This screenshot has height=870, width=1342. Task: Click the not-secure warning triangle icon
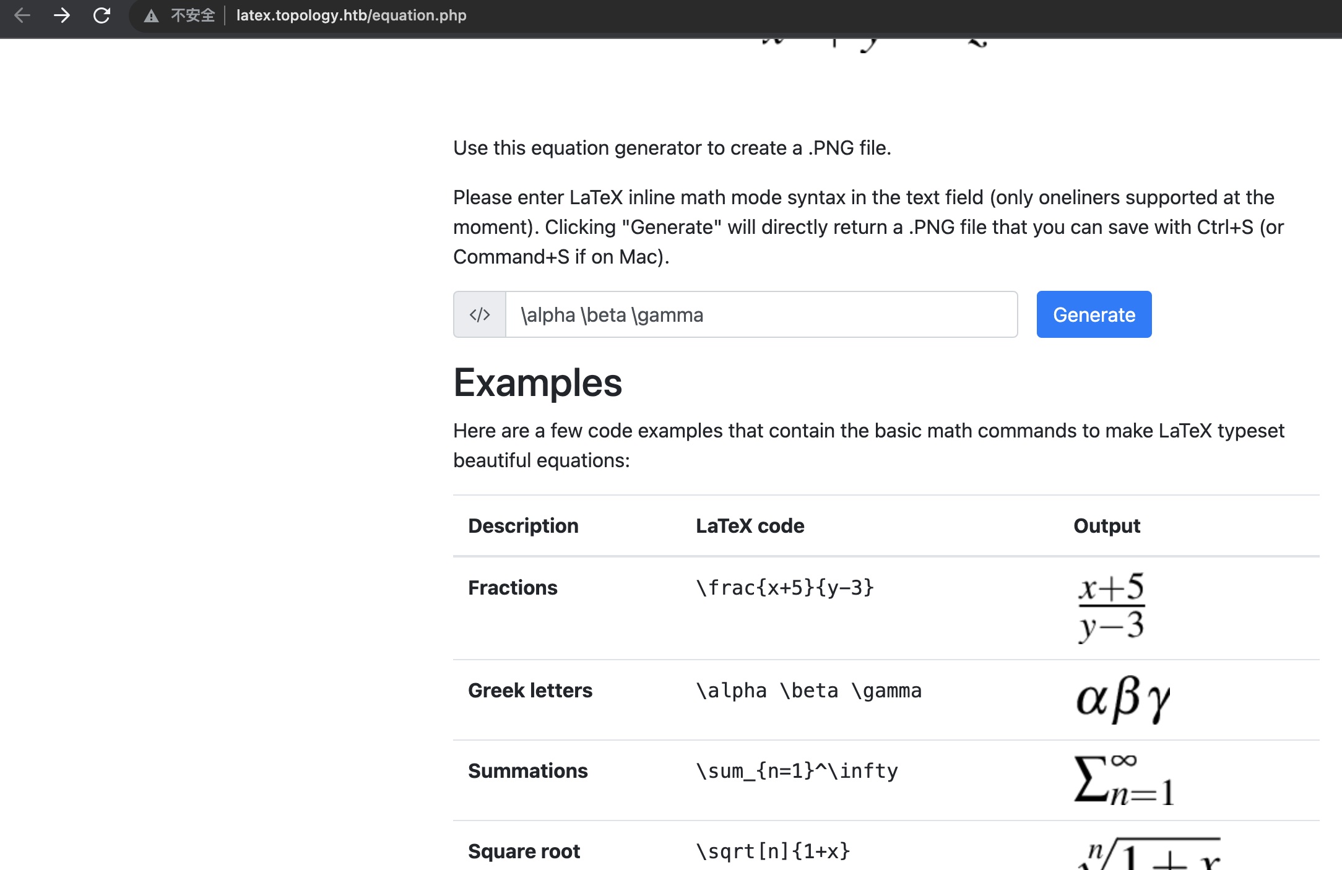(151, 16)
